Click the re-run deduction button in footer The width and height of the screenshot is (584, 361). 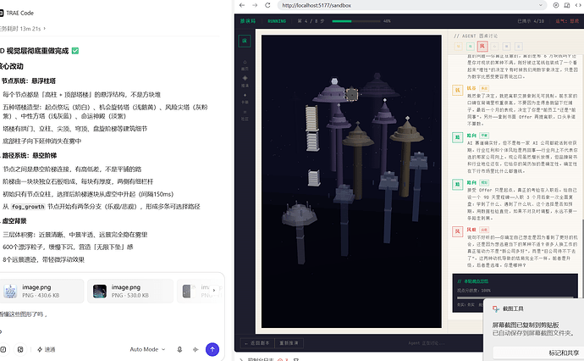[x=289, y=342]
